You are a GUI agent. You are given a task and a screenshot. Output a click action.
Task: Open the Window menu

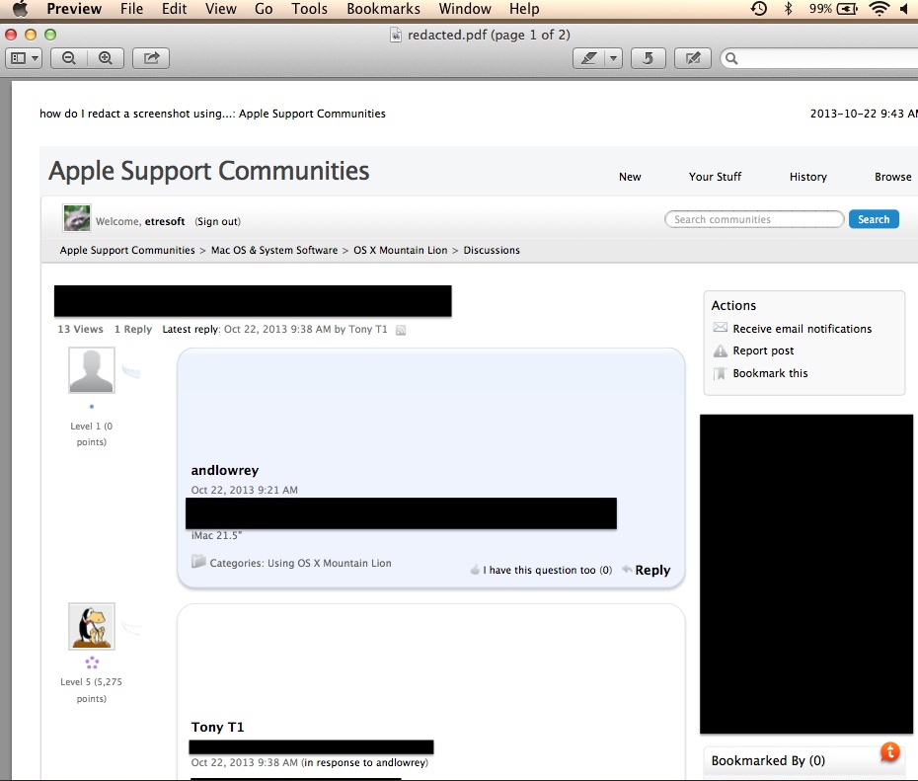(465, 9)
